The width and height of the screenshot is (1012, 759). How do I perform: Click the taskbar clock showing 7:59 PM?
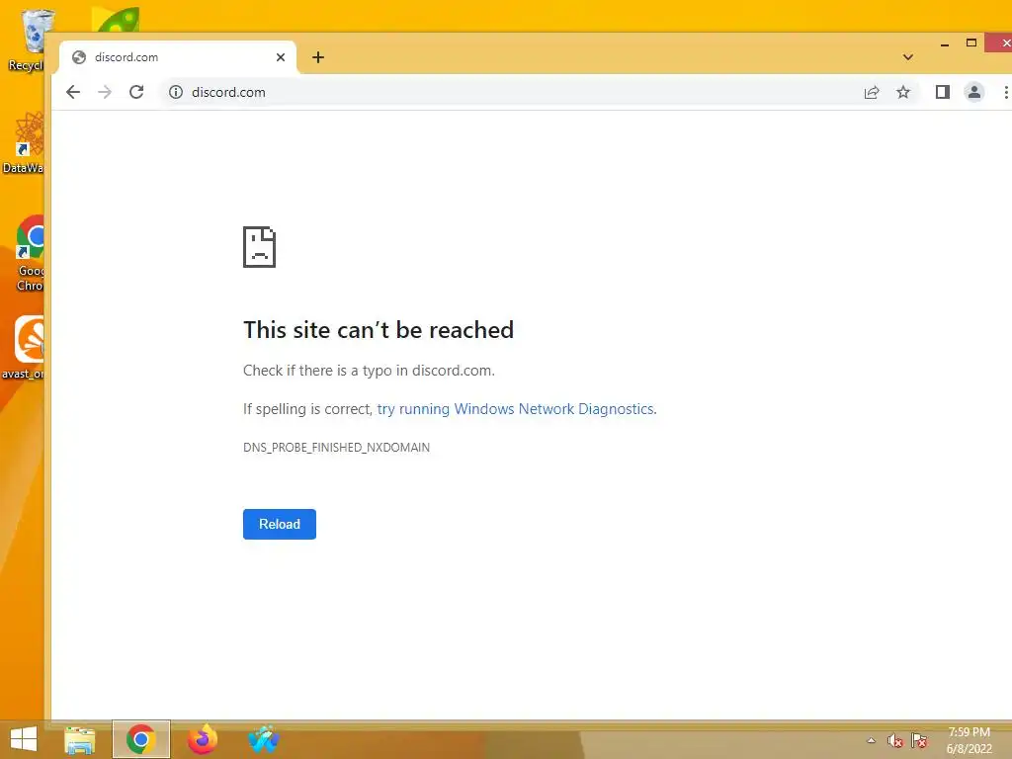(x=969, y=740)
